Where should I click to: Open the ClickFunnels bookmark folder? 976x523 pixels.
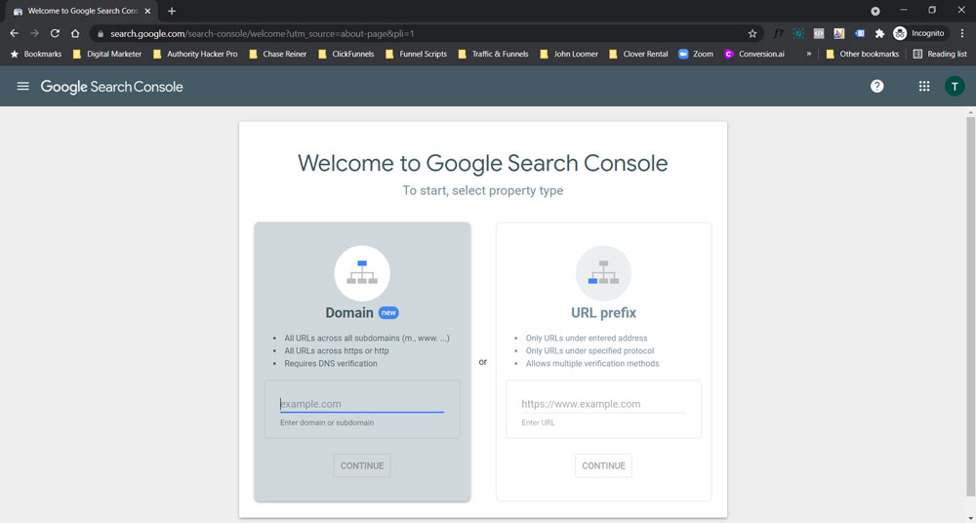pyautogui.click(x=346, y=55)
